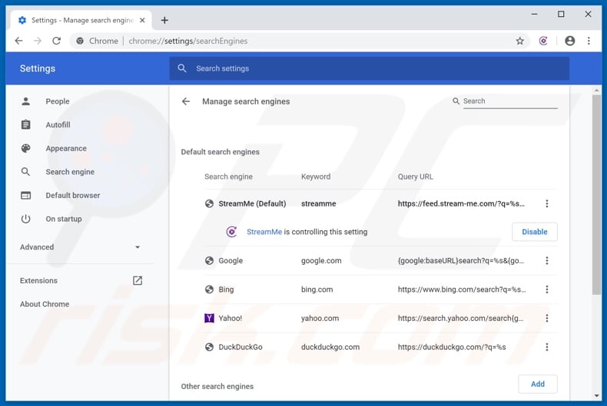Click the 'google.com' keyword text
The width and height of the screenshot is (607, 406).
point(321,261)
